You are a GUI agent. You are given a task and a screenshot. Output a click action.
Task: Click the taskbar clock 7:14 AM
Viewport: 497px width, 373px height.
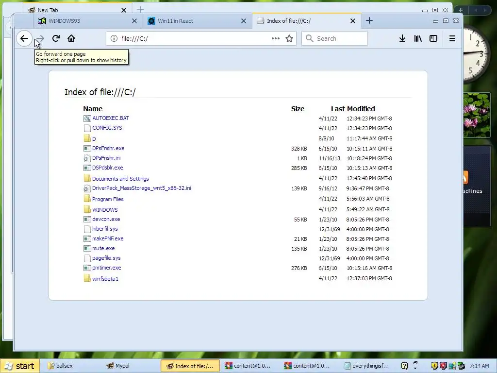(x=479, y=366)
